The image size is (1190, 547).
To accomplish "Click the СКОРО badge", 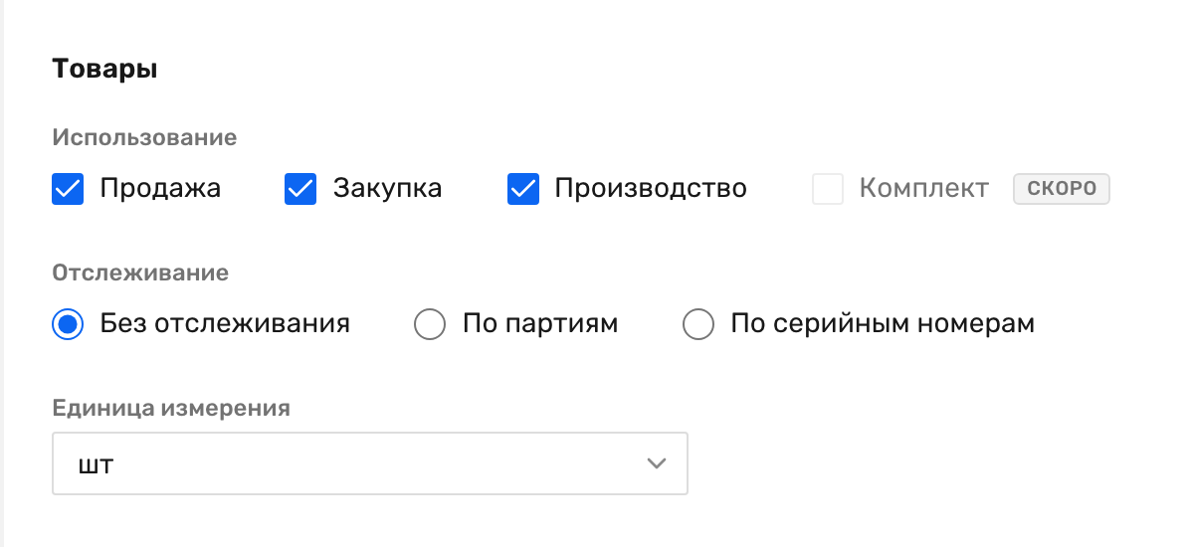I will 1061,189.
